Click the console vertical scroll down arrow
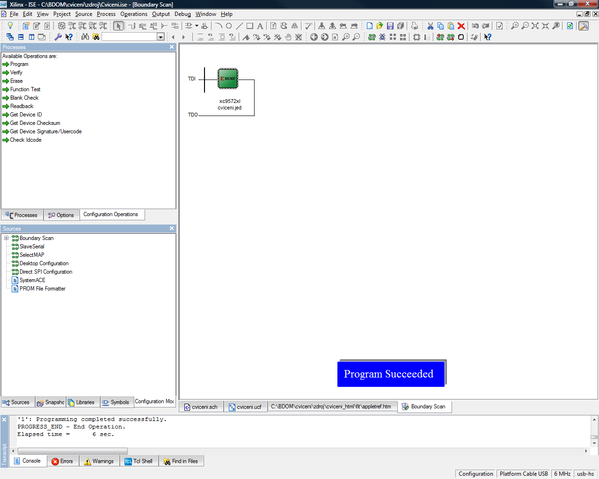 594,443
